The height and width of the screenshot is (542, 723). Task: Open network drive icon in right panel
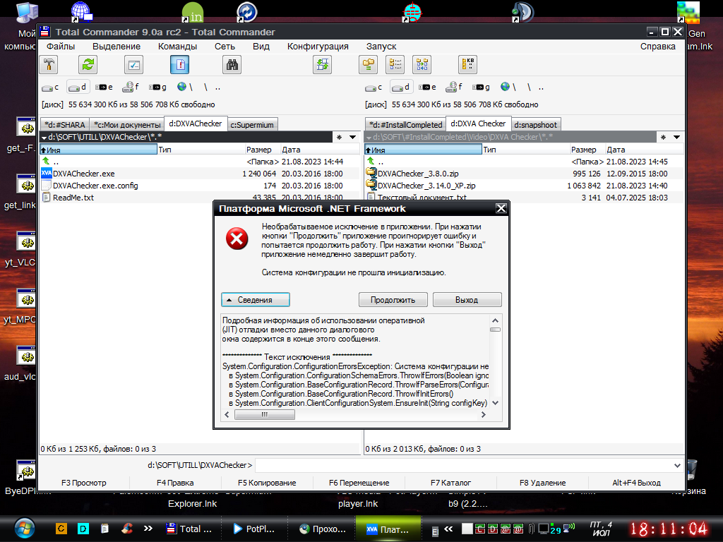coord(508,87)
